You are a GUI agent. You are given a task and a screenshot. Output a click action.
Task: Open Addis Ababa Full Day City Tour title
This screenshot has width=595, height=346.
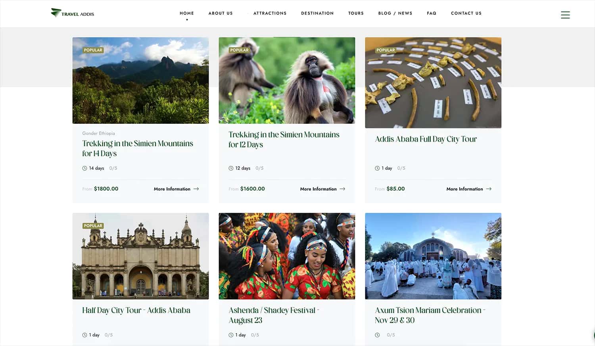click(426, 139)
